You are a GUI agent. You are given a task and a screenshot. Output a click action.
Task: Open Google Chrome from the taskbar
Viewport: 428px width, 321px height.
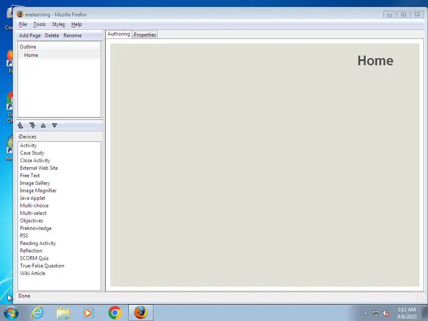coord(115,313)
